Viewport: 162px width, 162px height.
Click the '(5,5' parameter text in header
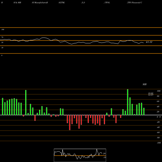click(x=83, y=3)
